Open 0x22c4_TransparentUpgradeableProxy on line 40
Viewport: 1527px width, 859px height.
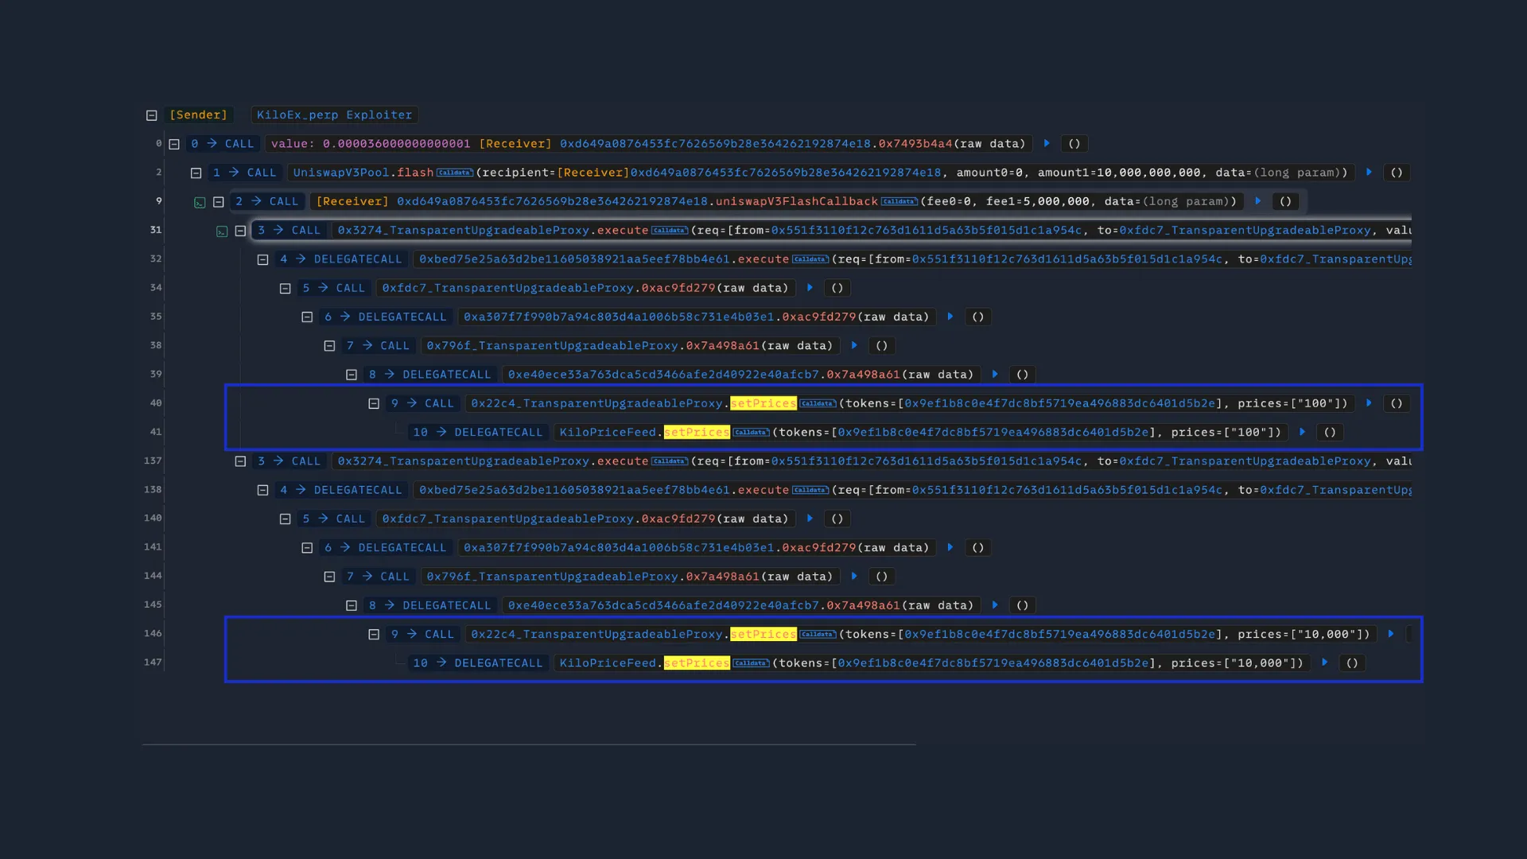pos(596,403)
